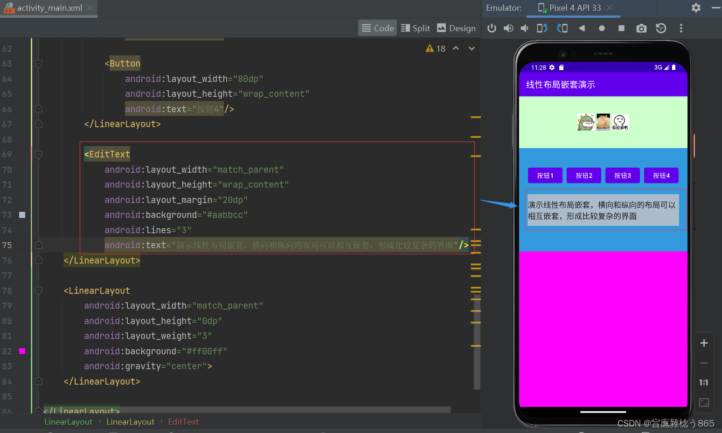Collapse the EditText fold at line 69
The width and height of the screenshot is (722, 433).
(x=39, y=154)
